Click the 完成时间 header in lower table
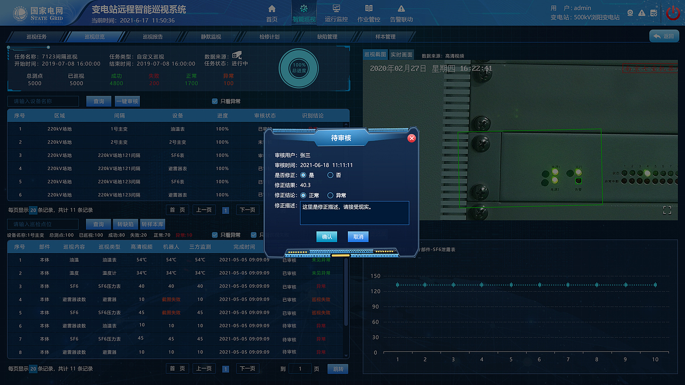This screenshot has height=385, width=685. point(244,247)
